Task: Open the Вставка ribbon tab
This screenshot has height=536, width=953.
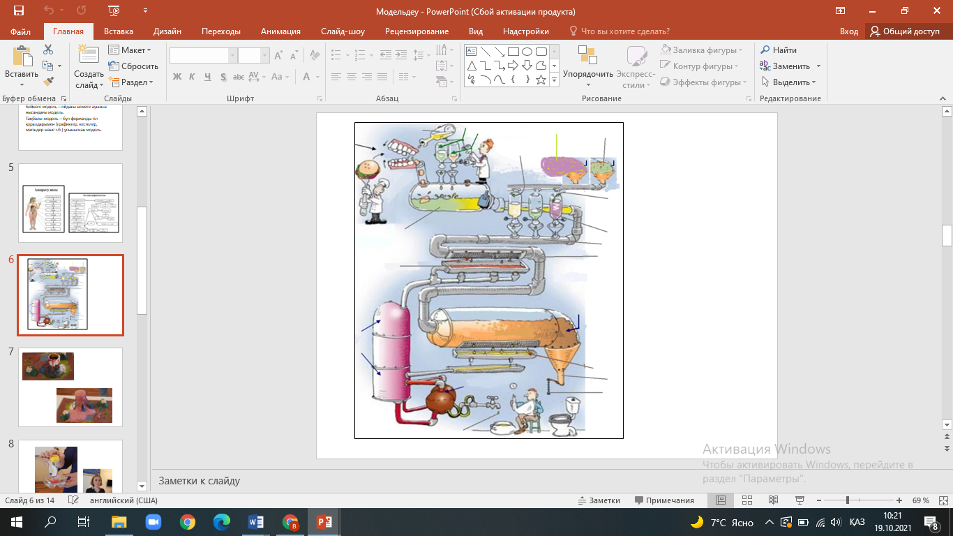Action: pyautogui.click(x=119, y=31)
